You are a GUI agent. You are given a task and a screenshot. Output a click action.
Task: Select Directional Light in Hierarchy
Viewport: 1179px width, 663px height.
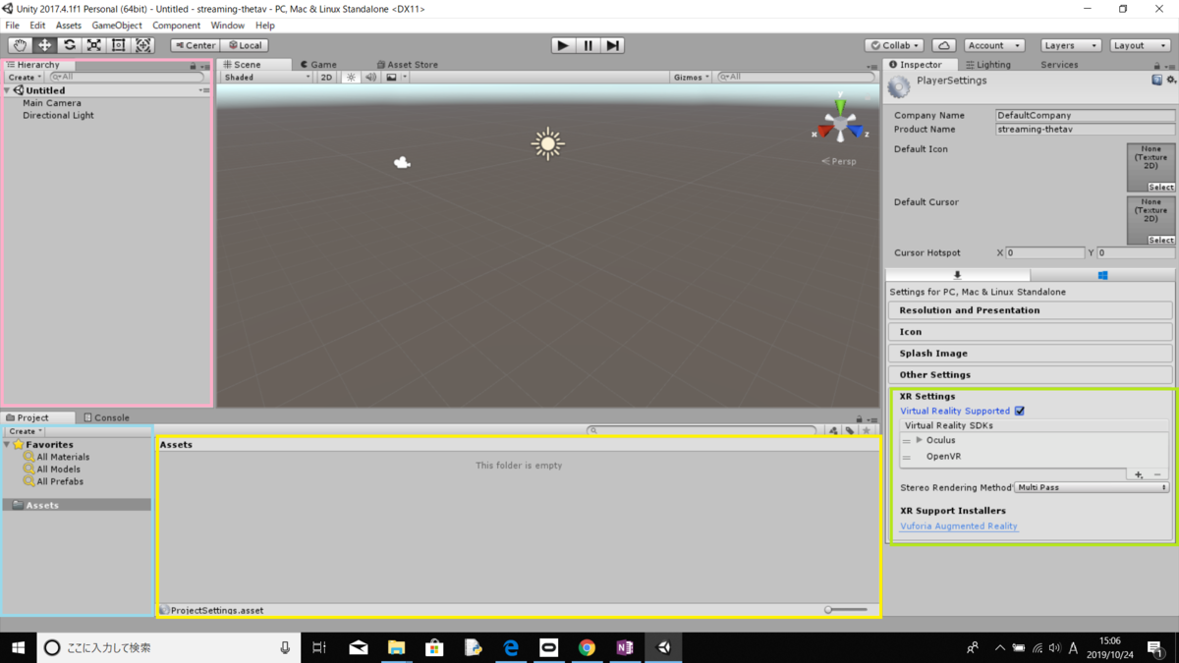coord(59,116)
